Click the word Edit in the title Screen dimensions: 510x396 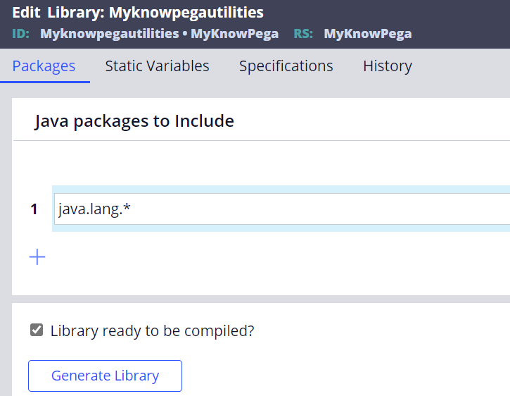(x=26, y=13)
